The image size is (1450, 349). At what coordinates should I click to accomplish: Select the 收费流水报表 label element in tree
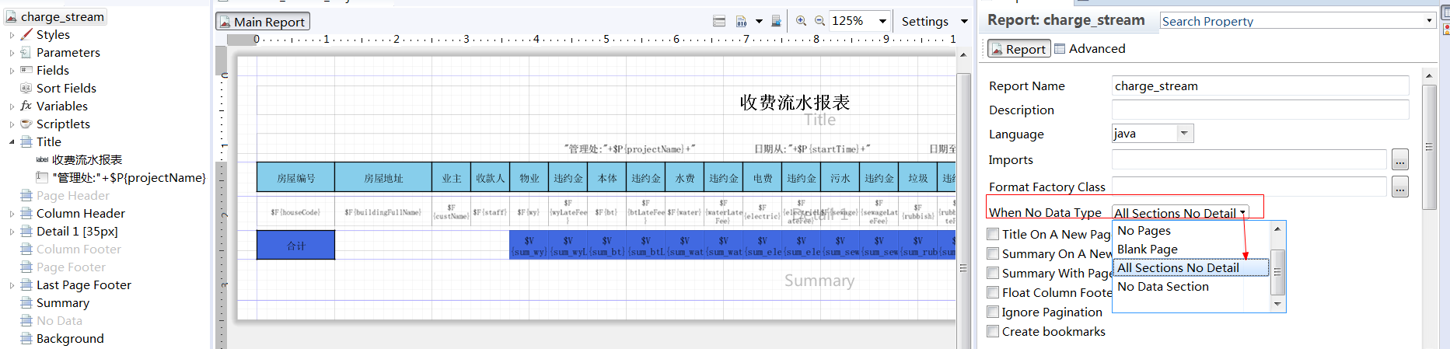pyautogui.click(x=87, y=160)
